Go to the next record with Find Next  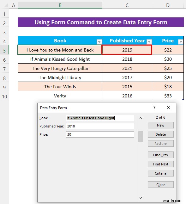160,164
